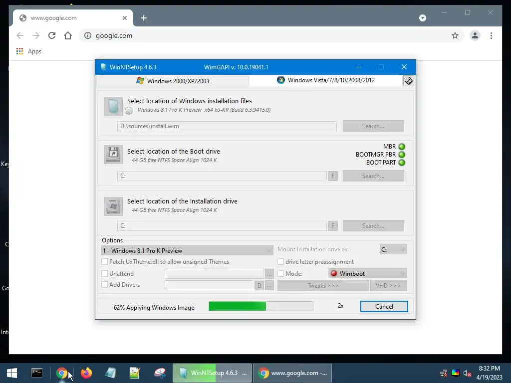
Task: Open the Chrome three-dot menu
Action: pyautogui.click(x=491, y=35)
